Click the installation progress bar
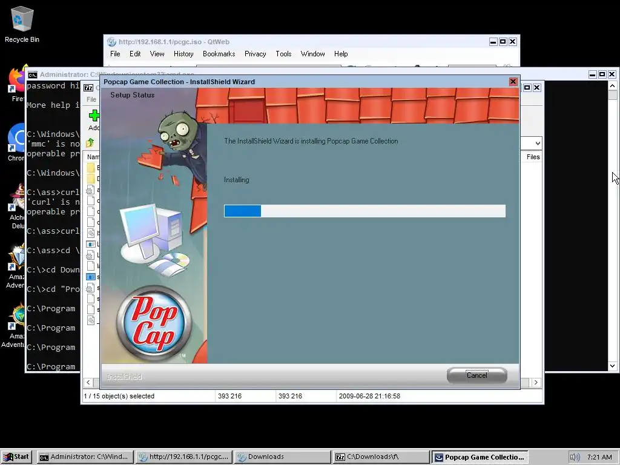Screen dimensions: 620x465 (x=364, y=211)
